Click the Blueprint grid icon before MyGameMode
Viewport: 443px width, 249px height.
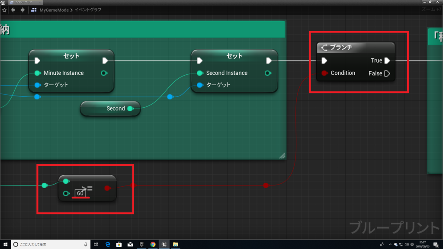point(34,10)
